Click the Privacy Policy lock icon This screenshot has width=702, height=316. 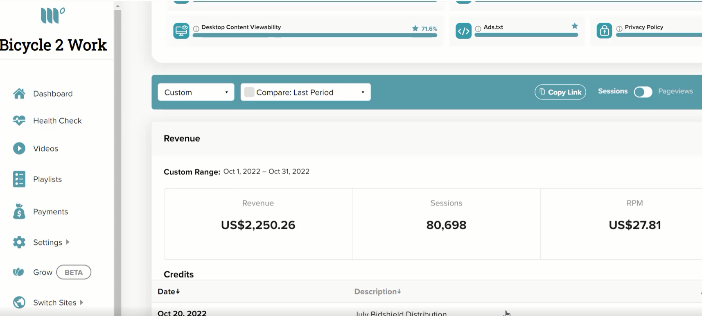point(604,31)
